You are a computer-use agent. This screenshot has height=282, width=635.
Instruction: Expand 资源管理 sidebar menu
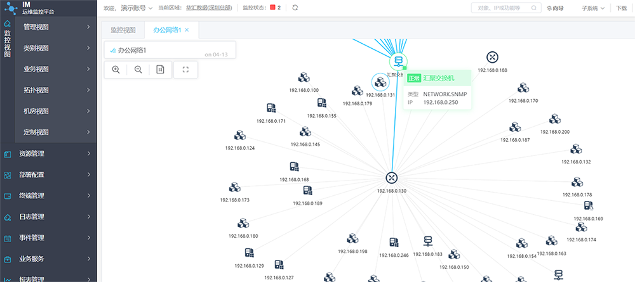[x=48, y=154]
